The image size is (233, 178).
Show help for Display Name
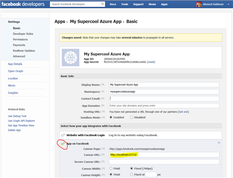(103, 85)
